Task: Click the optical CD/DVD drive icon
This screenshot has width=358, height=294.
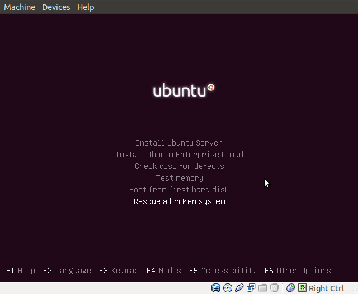Action: (228, 288)
